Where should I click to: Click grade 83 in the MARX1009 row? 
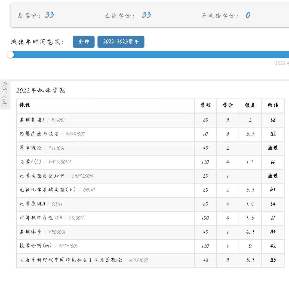pos(273,260)
